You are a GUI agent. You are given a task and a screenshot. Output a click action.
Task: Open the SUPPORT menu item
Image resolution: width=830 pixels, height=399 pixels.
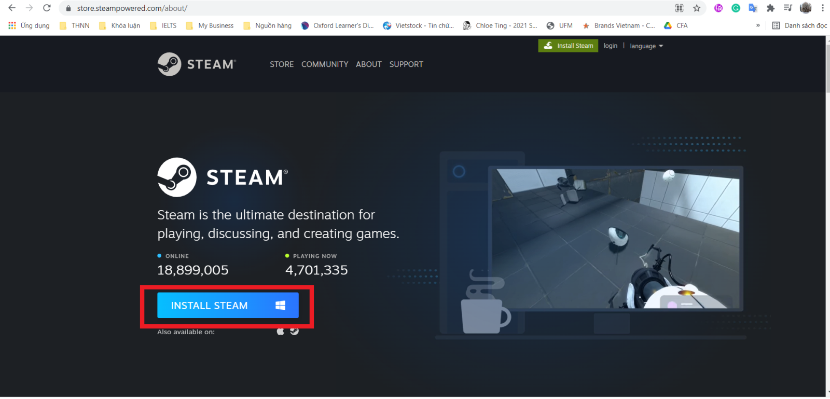tap(406, 64)
